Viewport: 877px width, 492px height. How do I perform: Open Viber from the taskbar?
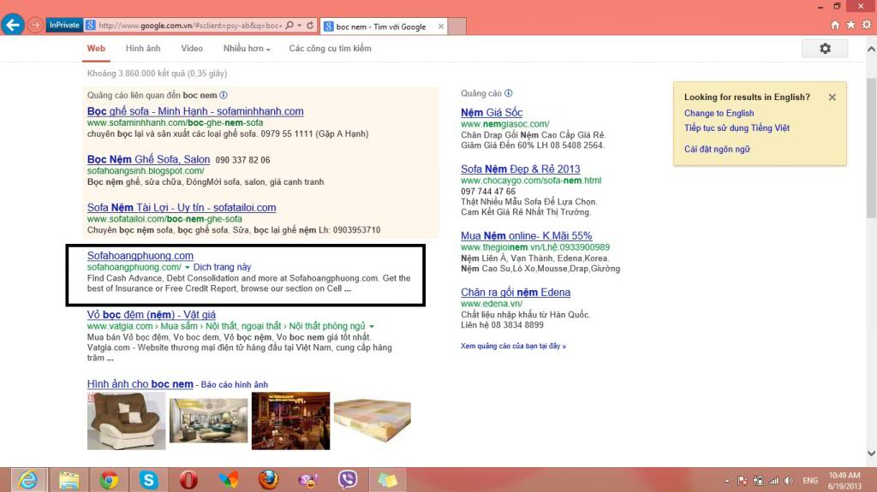tap(348, 480)
